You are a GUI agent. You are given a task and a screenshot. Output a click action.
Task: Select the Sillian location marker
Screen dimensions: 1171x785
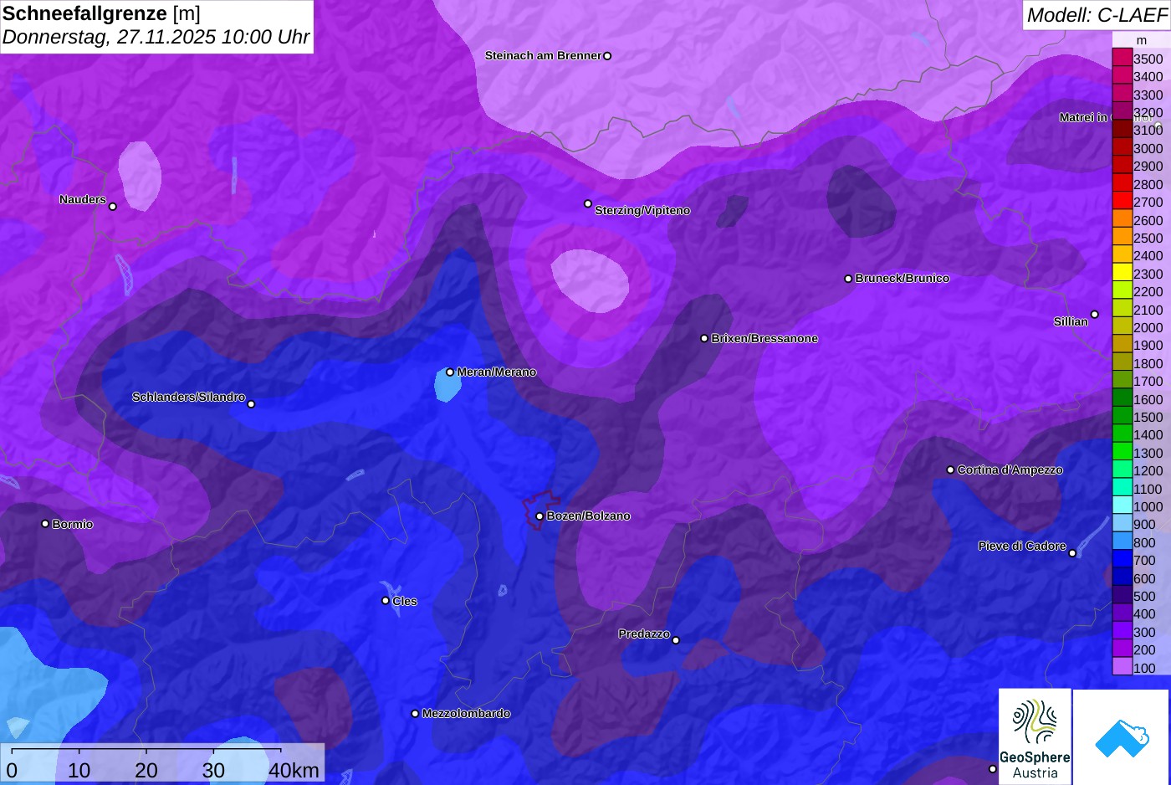[x=1095, y=315]
